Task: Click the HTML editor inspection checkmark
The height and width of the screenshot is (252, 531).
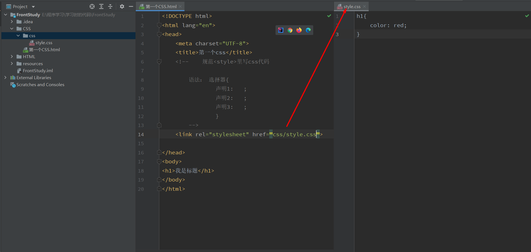Action: tap(329, 16)
